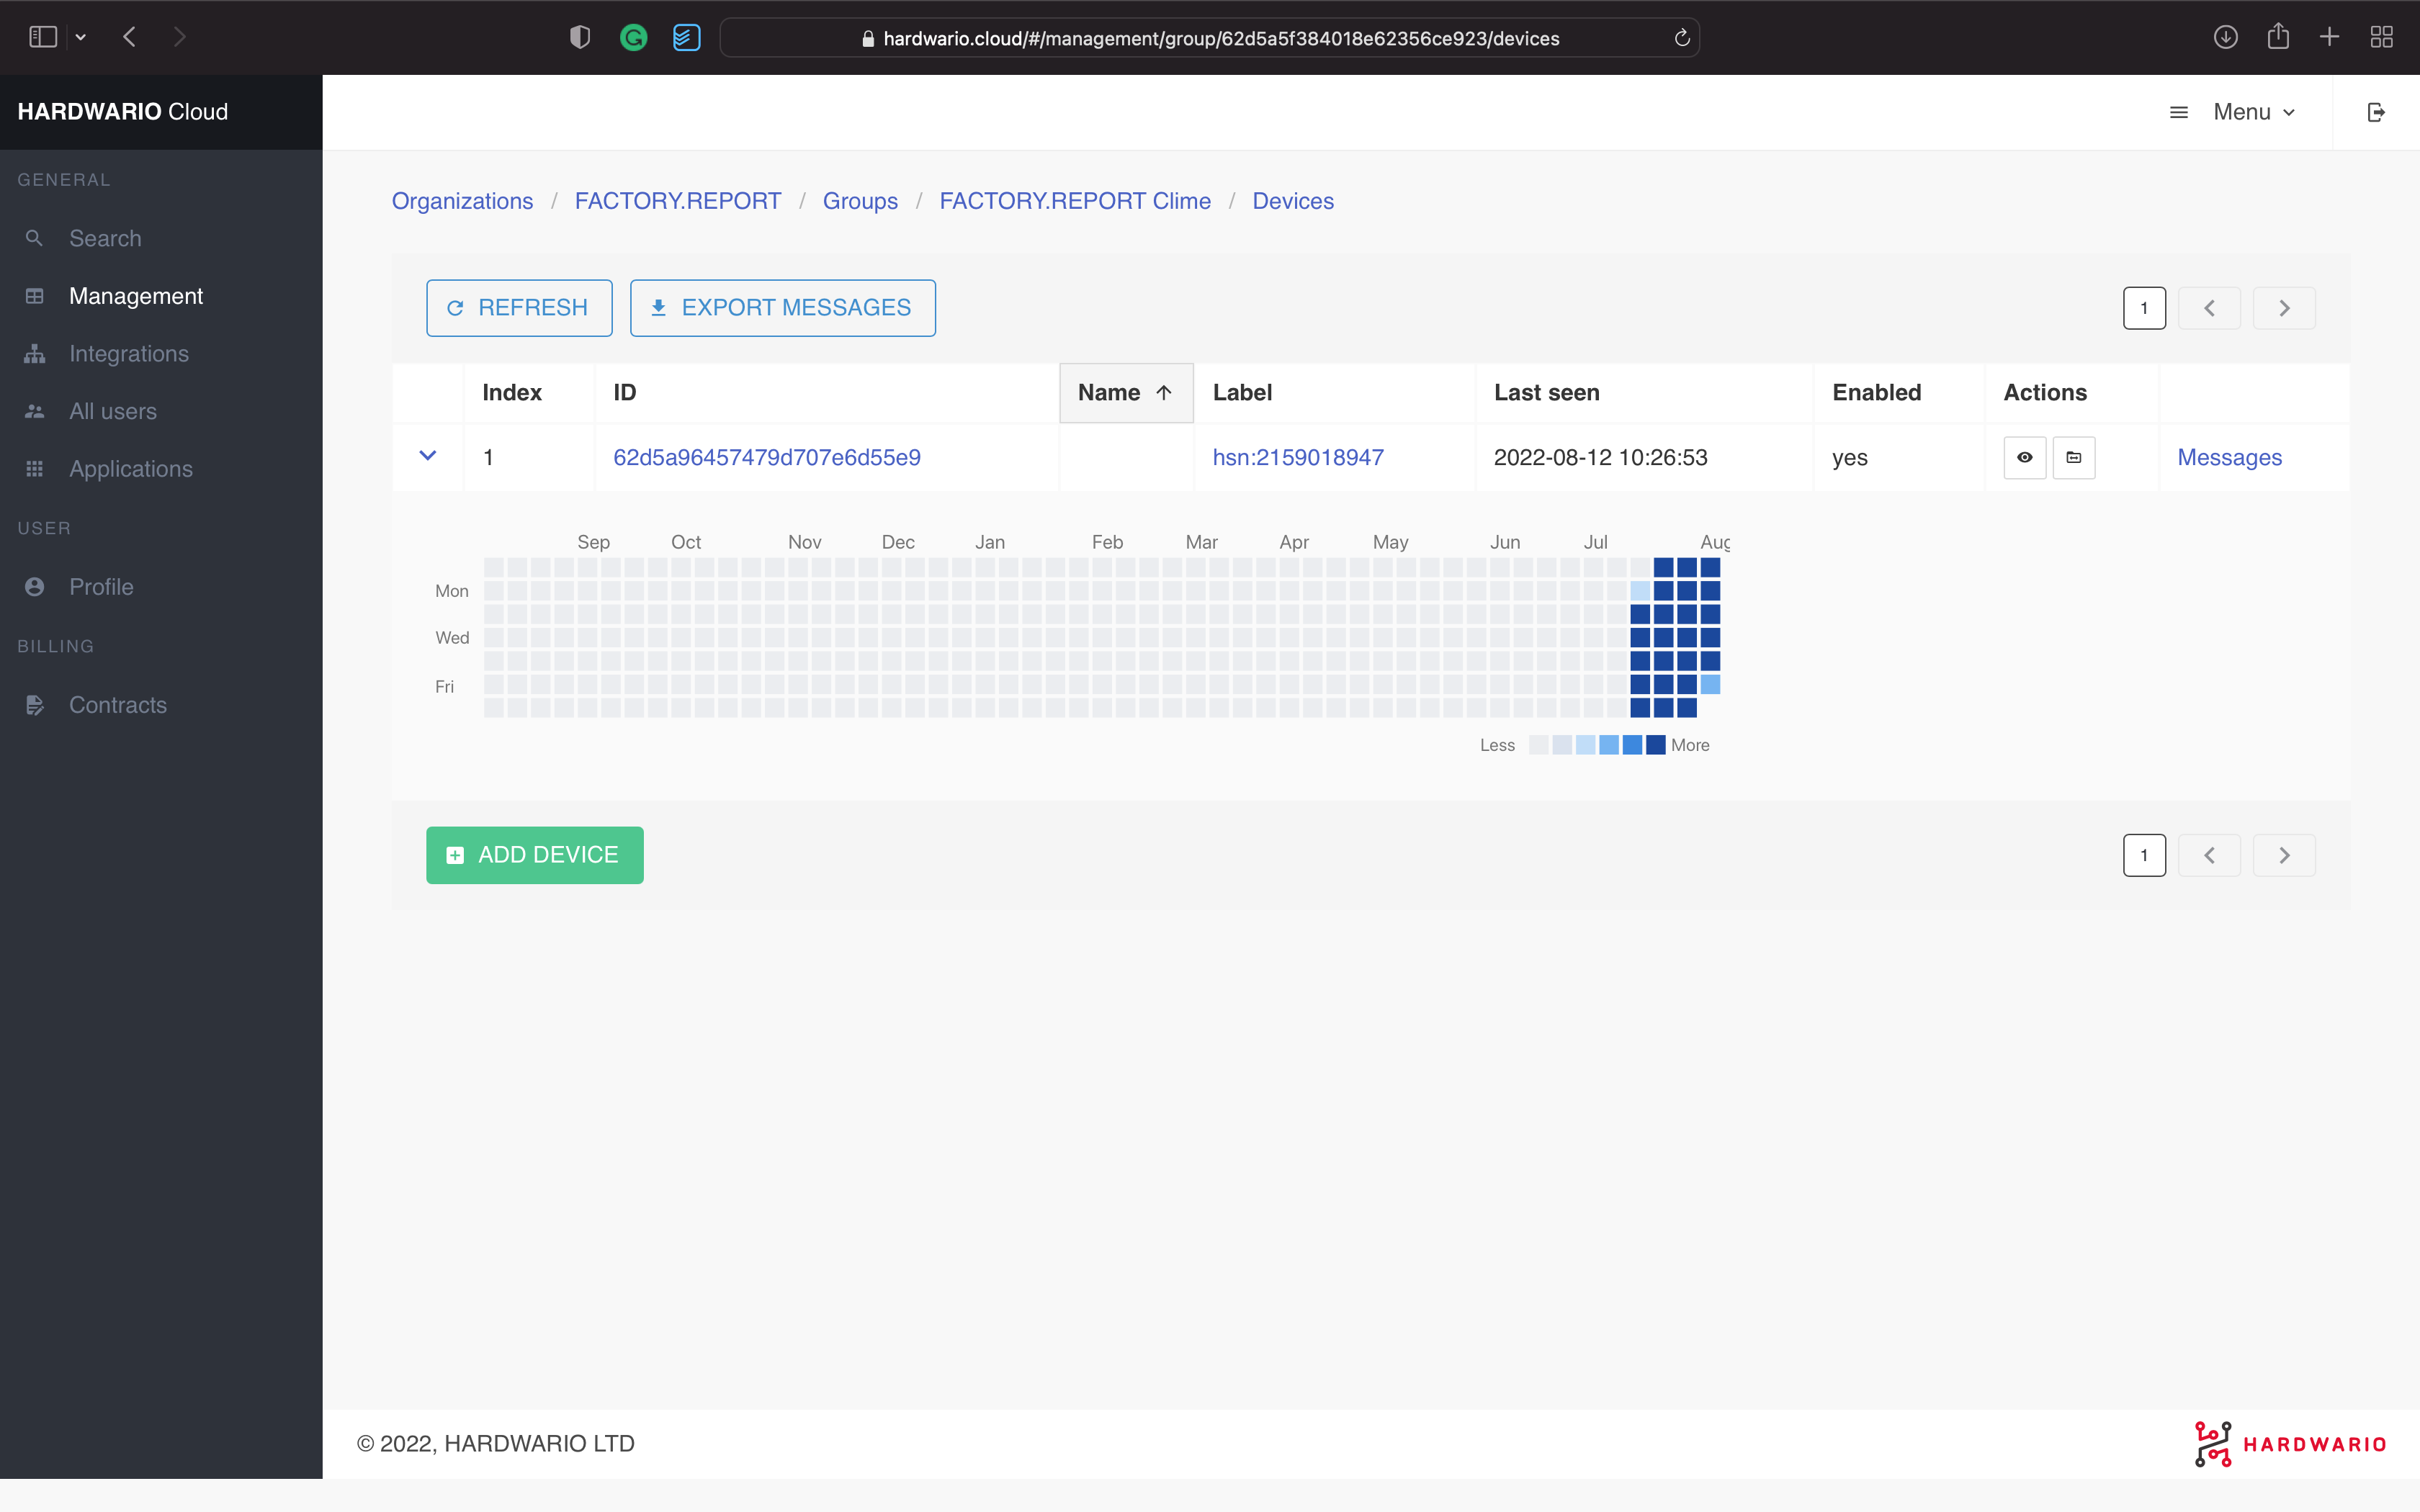This screenshot has width=2420, height=1512.
Task: Open All users in the sidebar
Action: tap(112, 411)
